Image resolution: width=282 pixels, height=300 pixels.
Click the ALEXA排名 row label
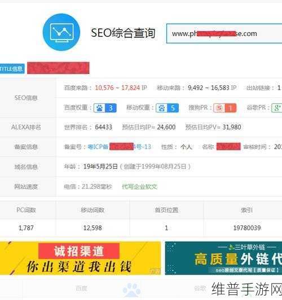coord(26,127)
